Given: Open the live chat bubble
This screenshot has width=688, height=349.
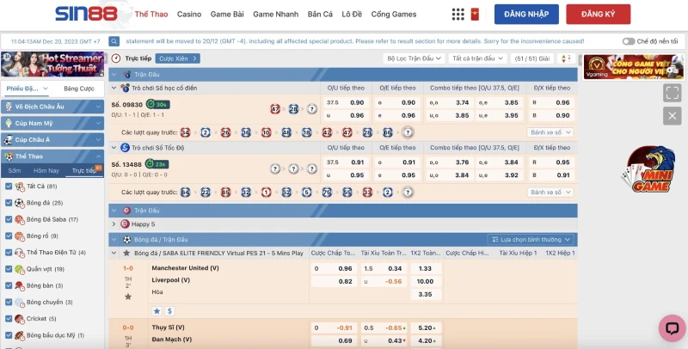Looking at the screenshot, I should click(672, 328).
